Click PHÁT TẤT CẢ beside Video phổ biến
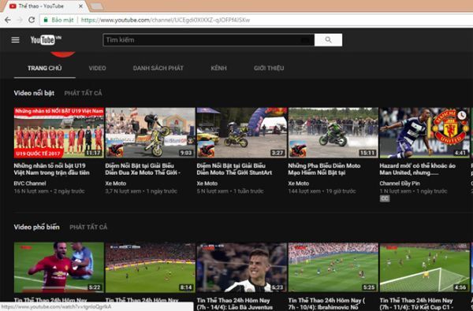Image resolution: width=473 pixels, height=311 pixels. [88, 227]
